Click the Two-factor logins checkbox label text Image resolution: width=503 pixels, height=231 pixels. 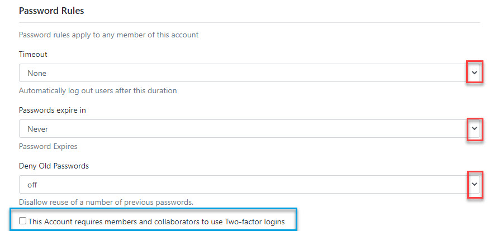156,222
